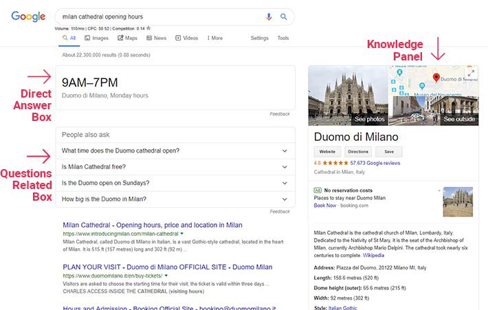Click the See photos thumbnail

pos(348,96)
